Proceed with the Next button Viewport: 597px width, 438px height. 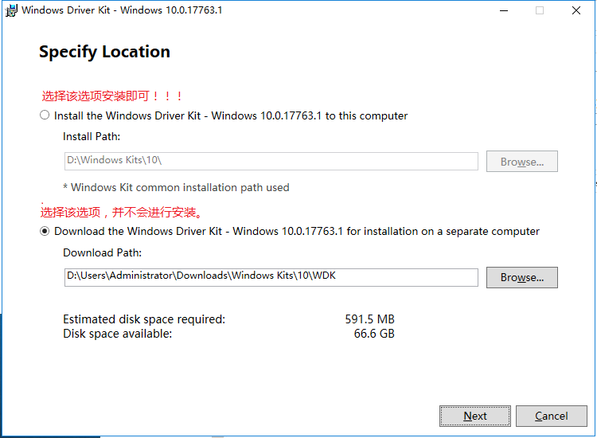point(475,416)
